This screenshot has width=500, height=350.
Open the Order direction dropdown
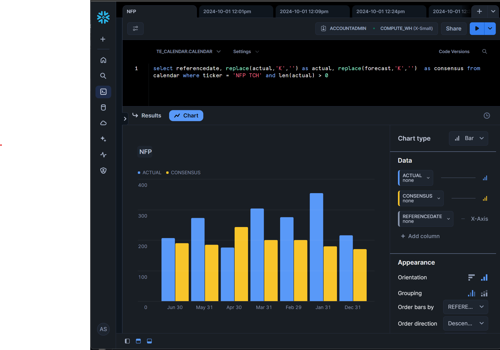coord(466,323)
